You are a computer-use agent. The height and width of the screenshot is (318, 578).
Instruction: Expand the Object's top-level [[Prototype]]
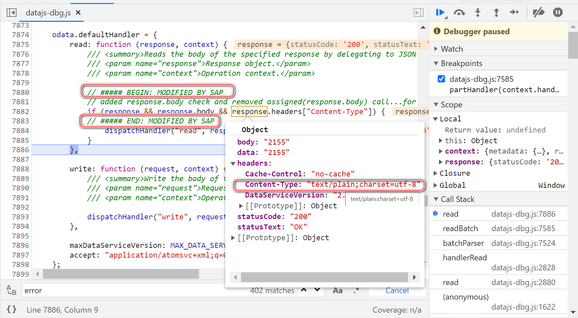click(x=233, y=238)
